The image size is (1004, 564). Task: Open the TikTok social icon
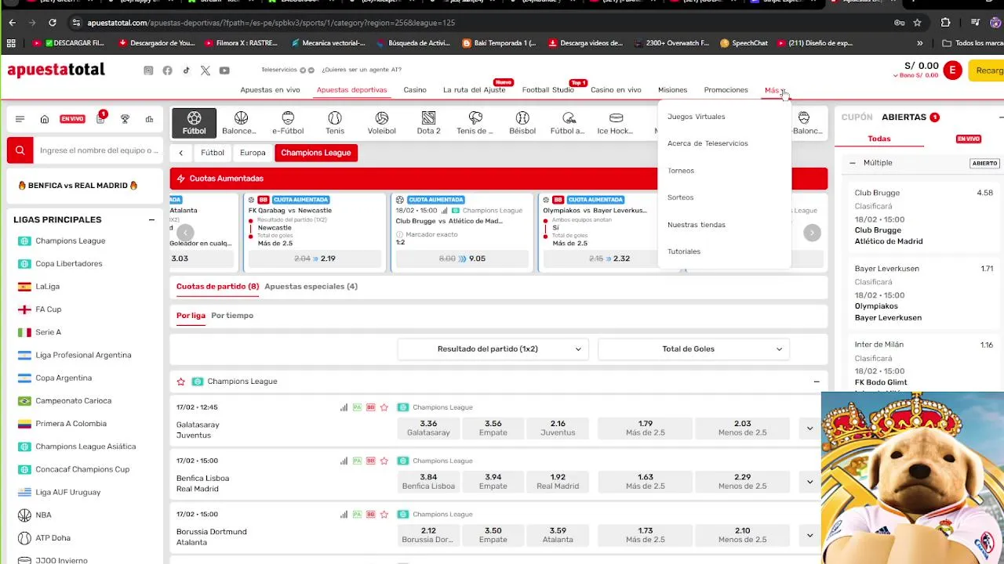tap(186, 70)
